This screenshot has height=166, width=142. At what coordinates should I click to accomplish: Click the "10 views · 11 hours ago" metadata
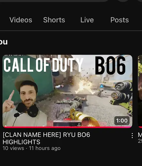point(31,148)
